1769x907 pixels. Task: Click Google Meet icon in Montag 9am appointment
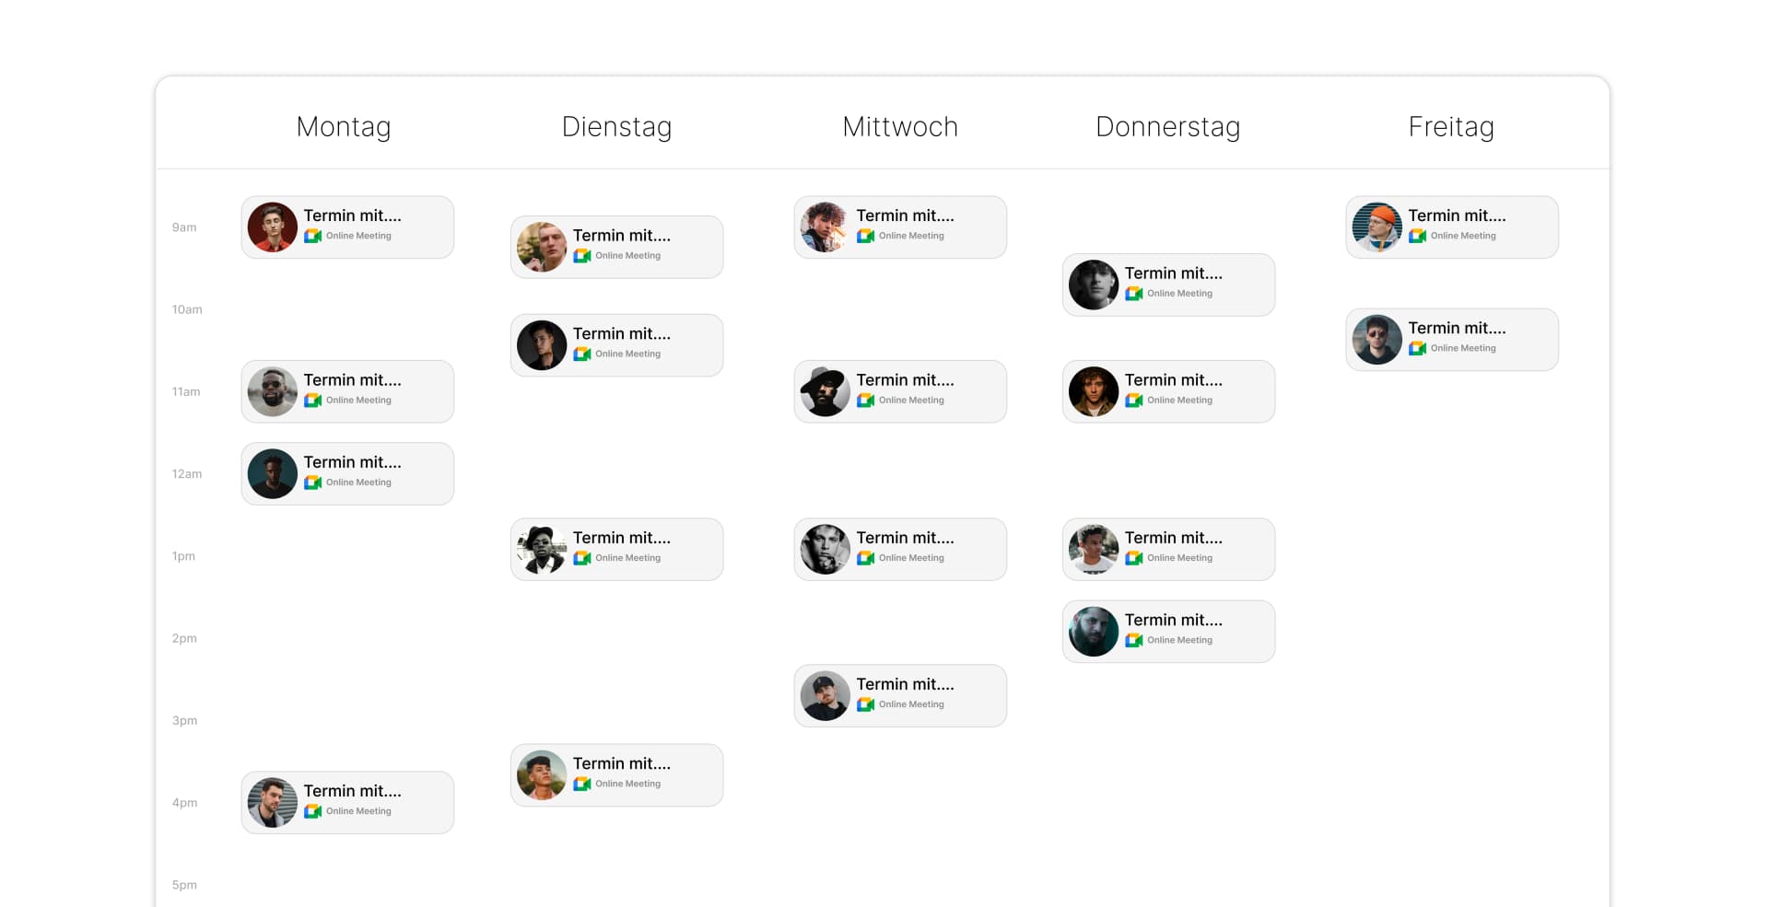312,237
